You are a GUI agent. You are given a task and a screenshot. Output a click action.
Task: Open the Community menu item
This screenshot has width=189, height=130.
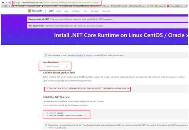coord(106,11)
